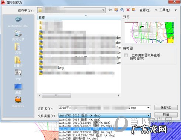Screen dimensions: 181x140
Task: Select AutoCAD 2013 图形 (*.dwg) list option
Action: pos(105,119)
